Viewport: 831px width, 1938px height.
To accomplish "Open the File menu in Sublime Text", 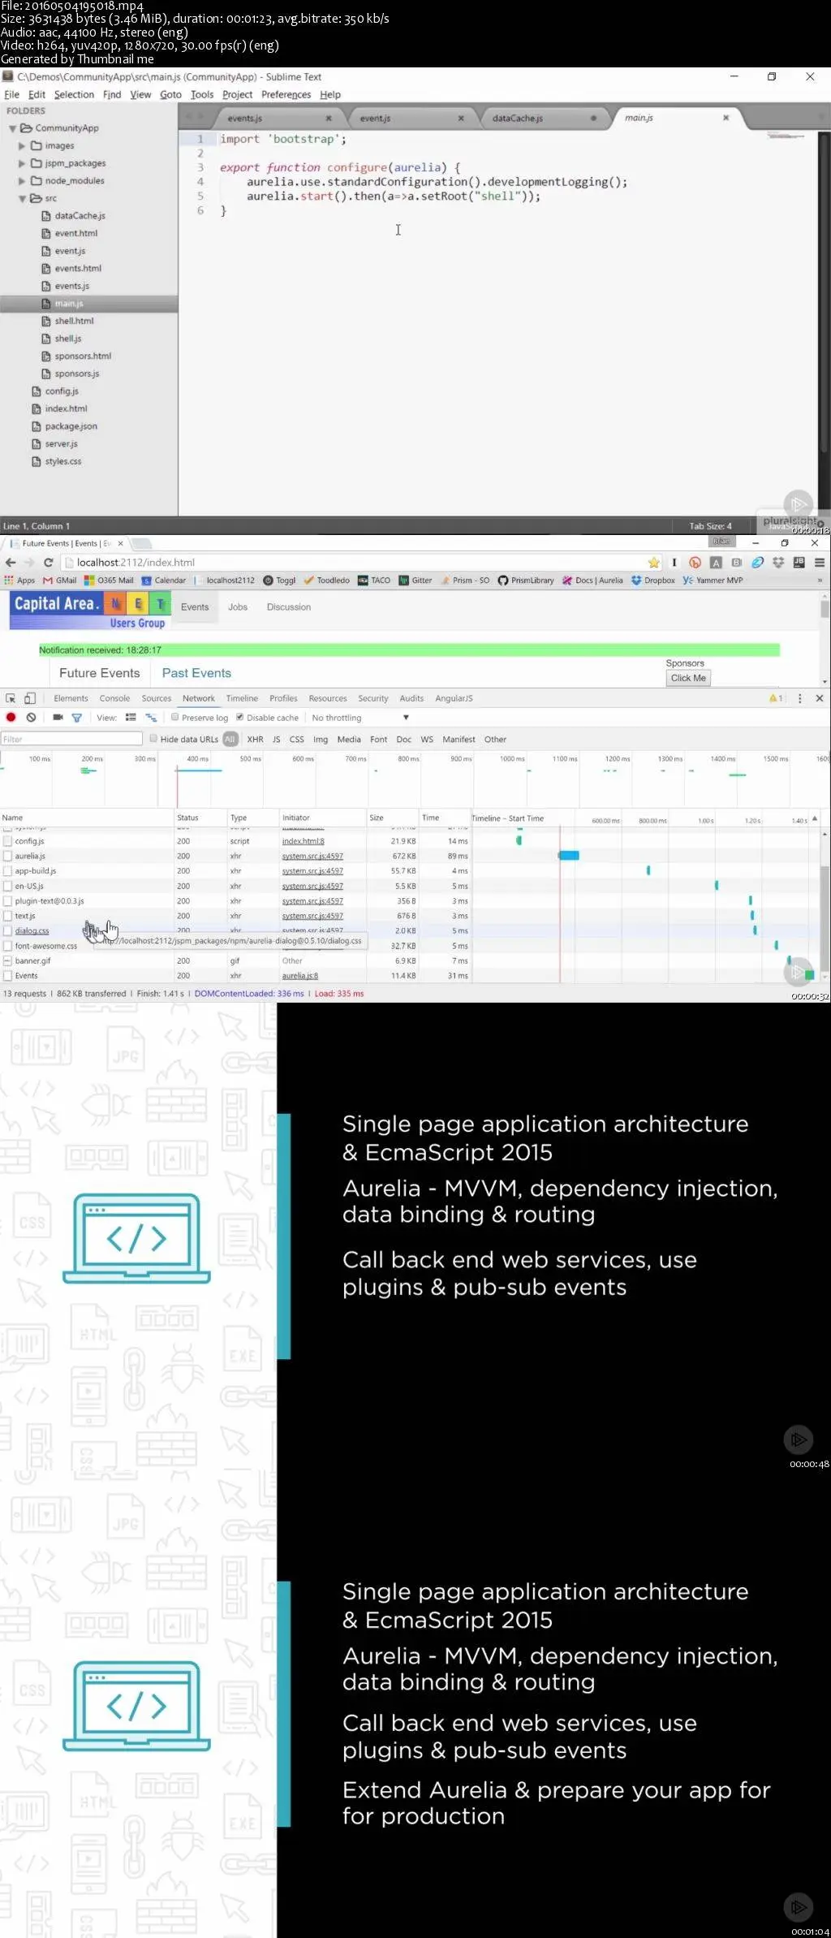I will 11,95.
